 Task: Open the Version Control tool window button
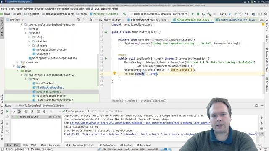(80, 145)
